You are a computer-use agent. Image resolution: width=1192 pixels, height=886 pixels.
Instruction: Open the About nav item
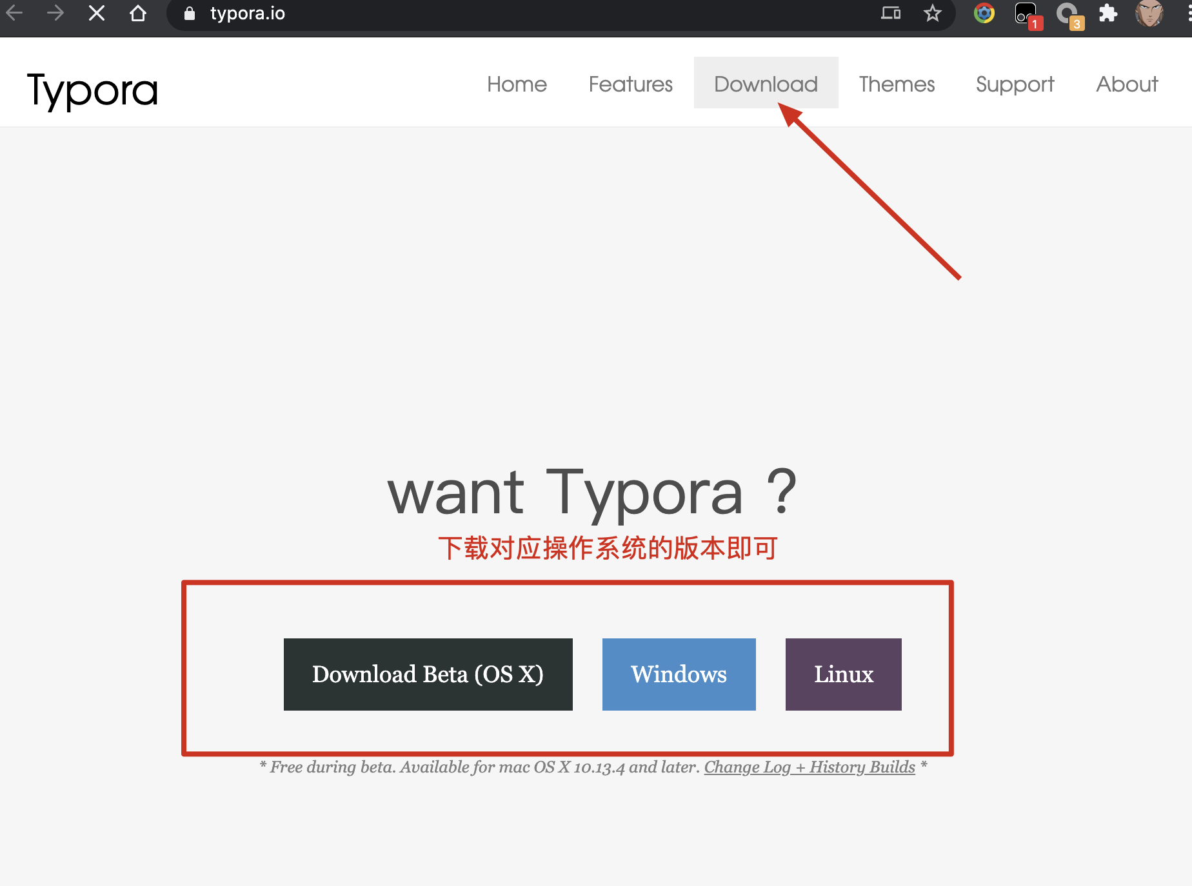(x=1127, y=84)
